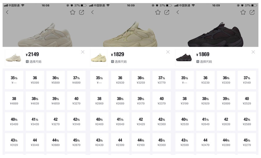Screen dimensions: 261x158
Task: Open share icon on the ¥1829 shoe screen
Action: tap(167, 12)
